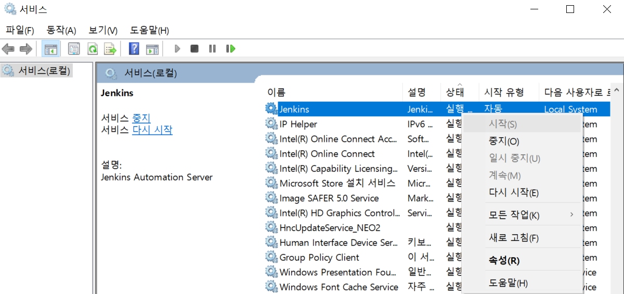Click the Start Service play icon
This screenshot has height=294, width=624.
click(x=177, y=49)
